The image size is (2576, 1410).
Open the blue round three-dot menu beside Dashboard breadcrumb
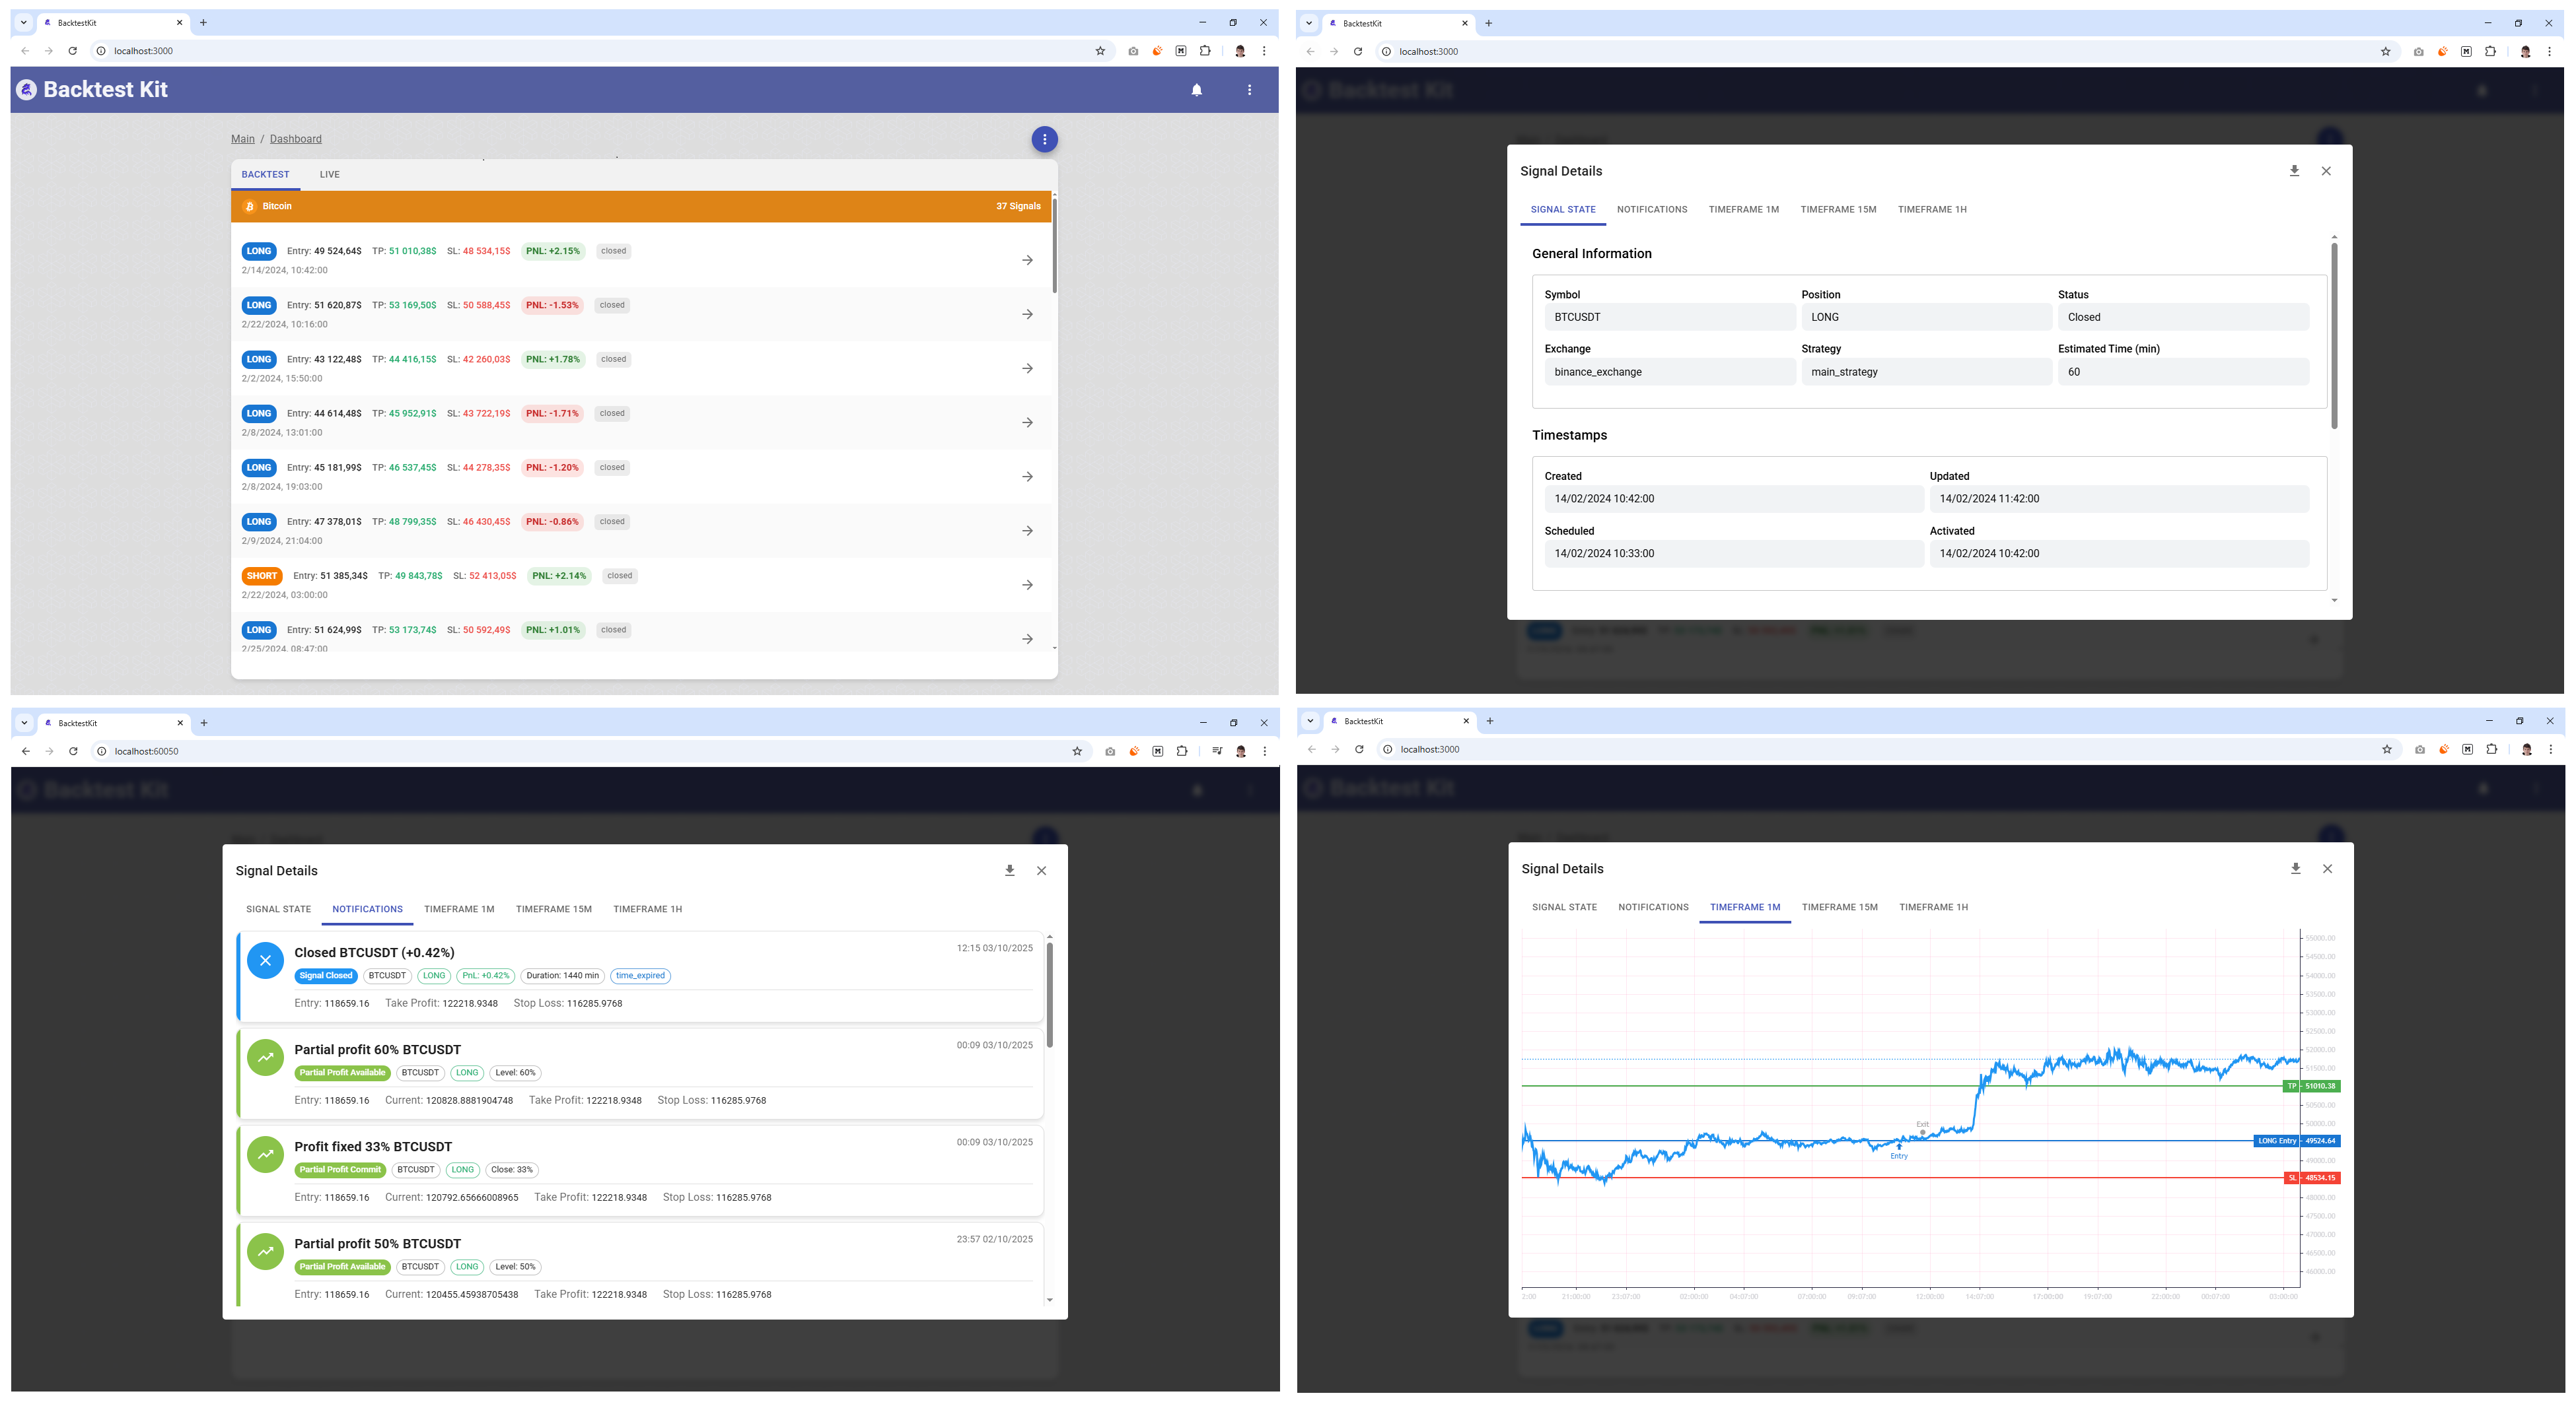(x=1044, y=140)
